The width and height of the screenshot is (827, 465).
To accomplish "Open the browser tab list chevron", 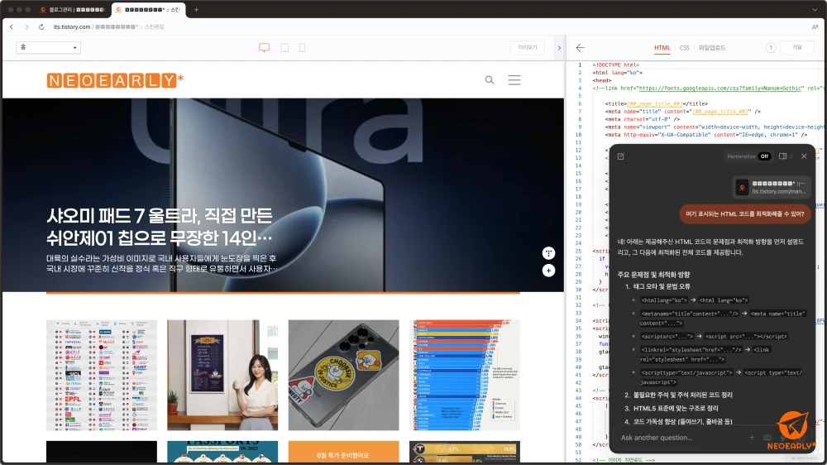I will click(x=815, y=9).
